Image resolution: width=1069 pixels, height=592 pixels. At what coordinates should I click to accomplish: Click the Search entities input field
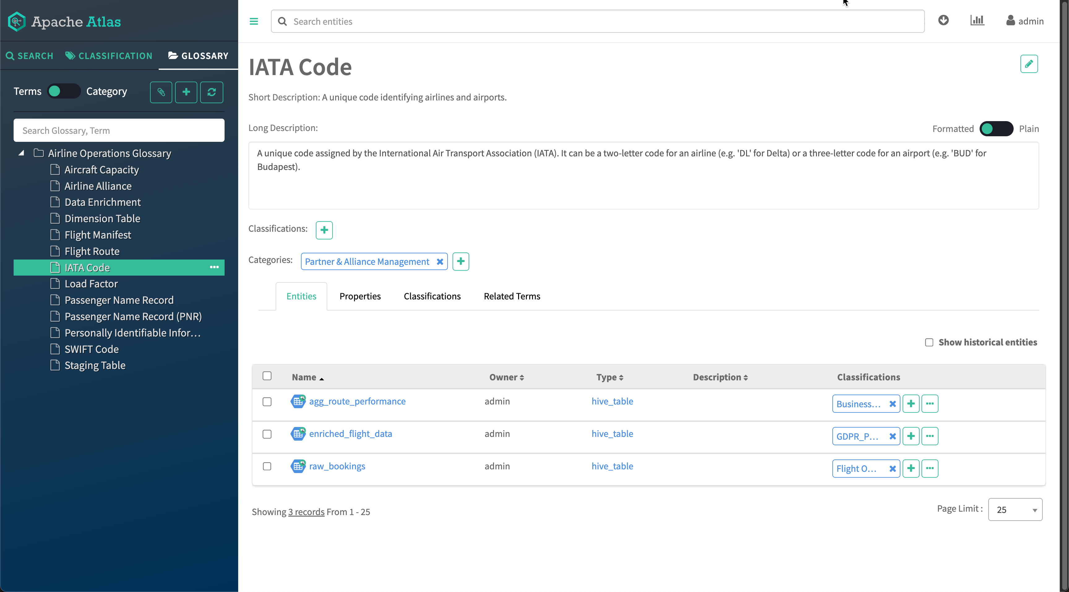tap(598, 22)
